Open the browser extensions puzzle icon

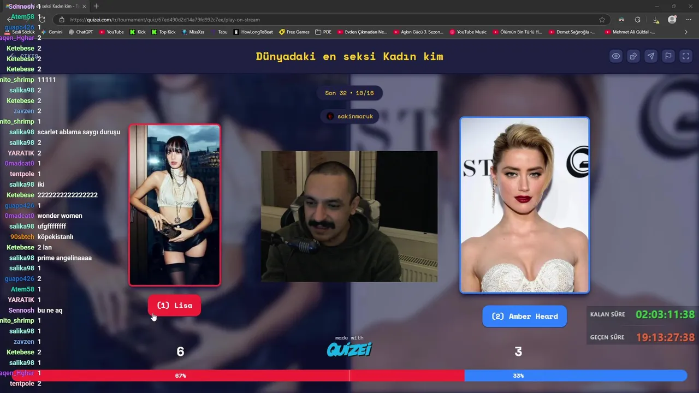[x=638, y=20]
